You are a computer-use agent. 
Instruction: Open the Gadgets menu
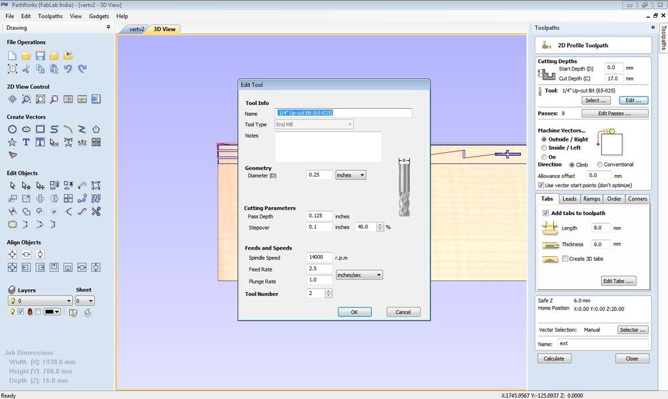pyautogui.click(x=99, y=16)
